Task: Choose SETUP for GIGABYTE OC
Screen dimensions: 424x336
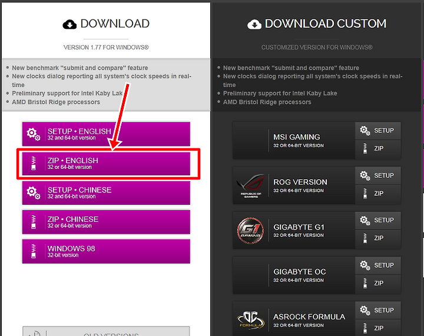Action: (x=378, y=265)
